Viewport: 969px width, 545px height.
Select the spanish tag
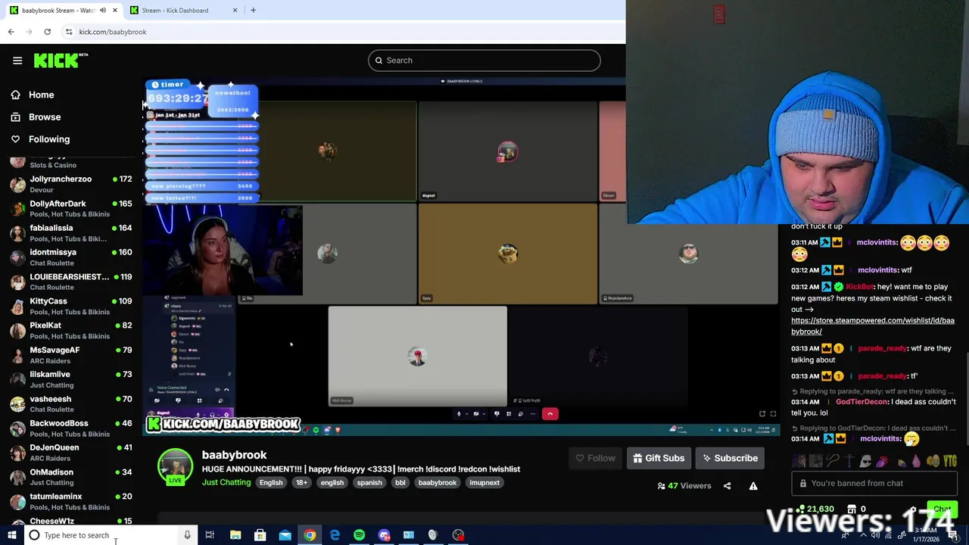click(369, 483)
